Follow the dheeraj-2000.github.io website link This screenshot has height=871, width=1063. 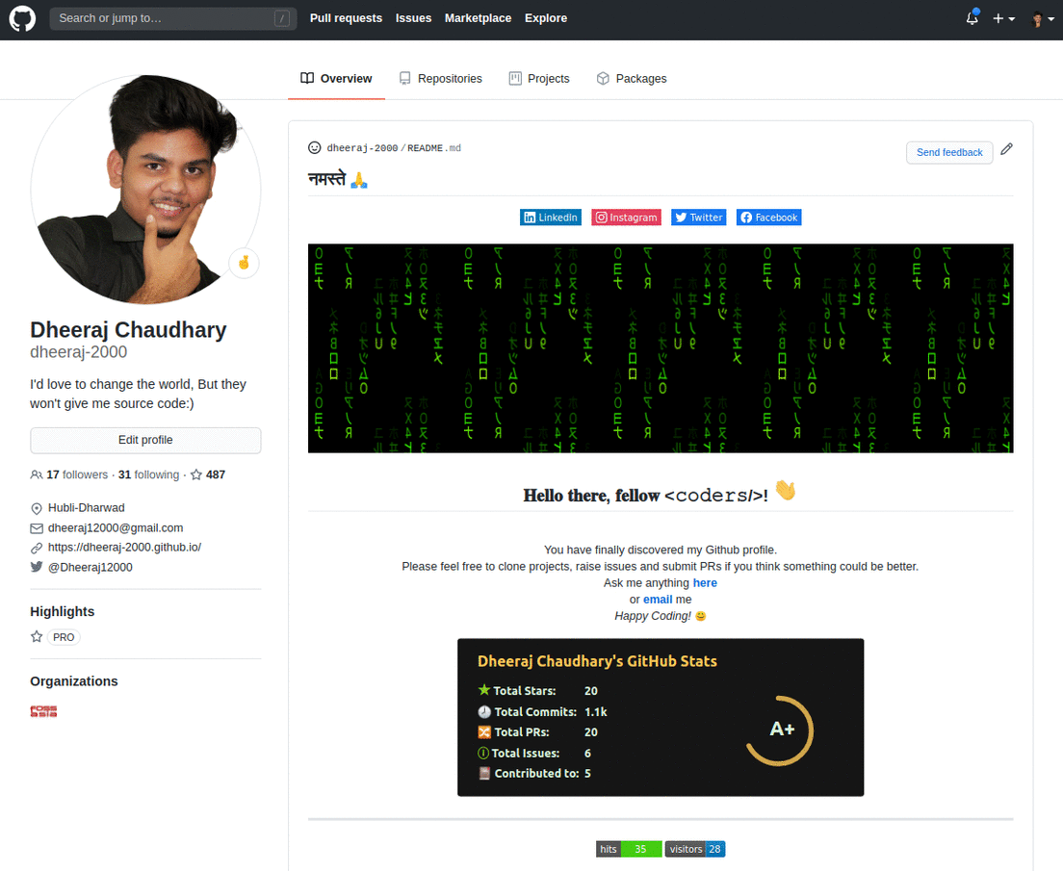tap(124, 547)
